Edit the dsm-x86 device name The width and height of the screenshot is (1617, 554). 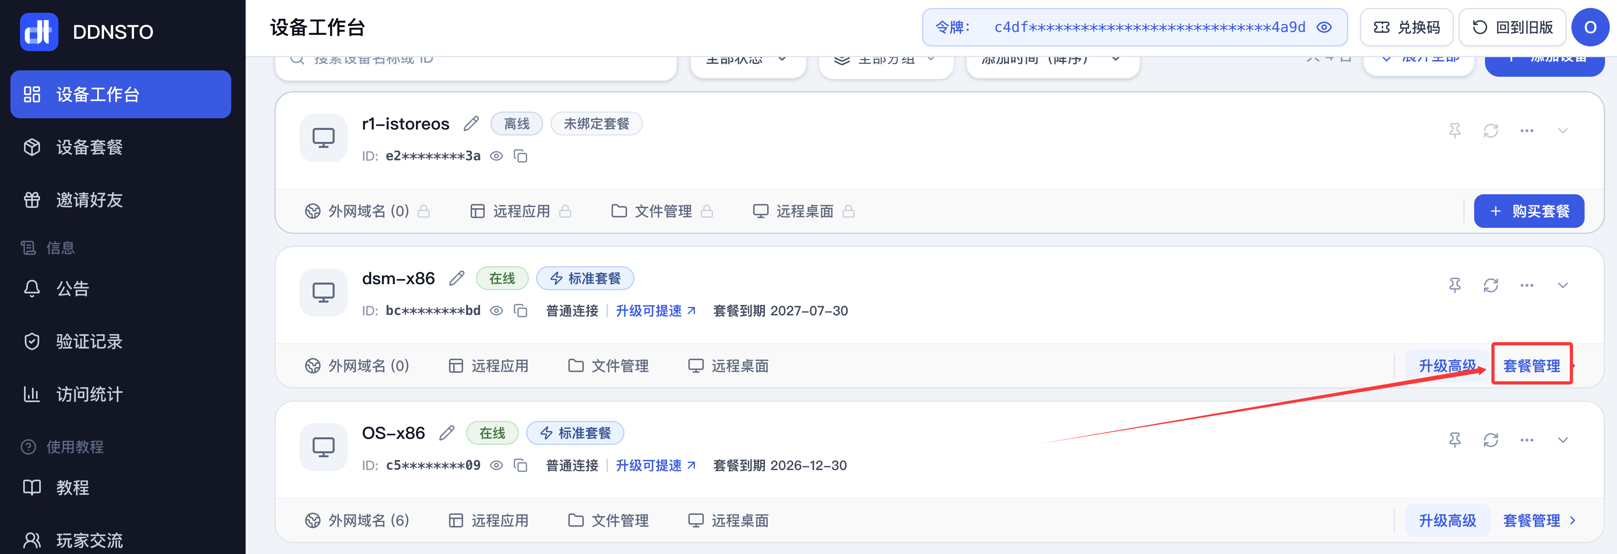pos(457,278)
